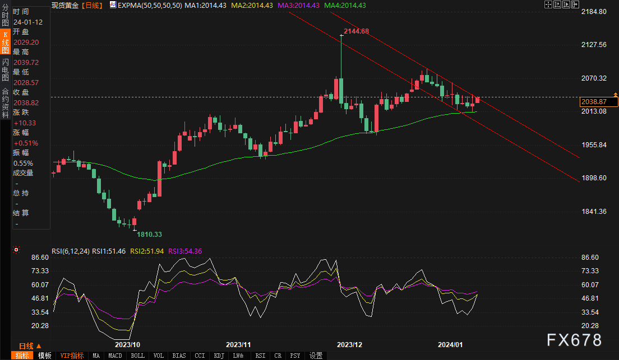
Task: Toggle the MACD indicator
Action: [x=116, y=356]
